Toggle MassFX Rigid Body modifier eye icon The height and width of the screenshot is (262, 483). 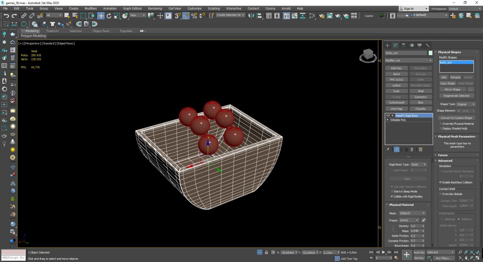click(x=388, y=115)
